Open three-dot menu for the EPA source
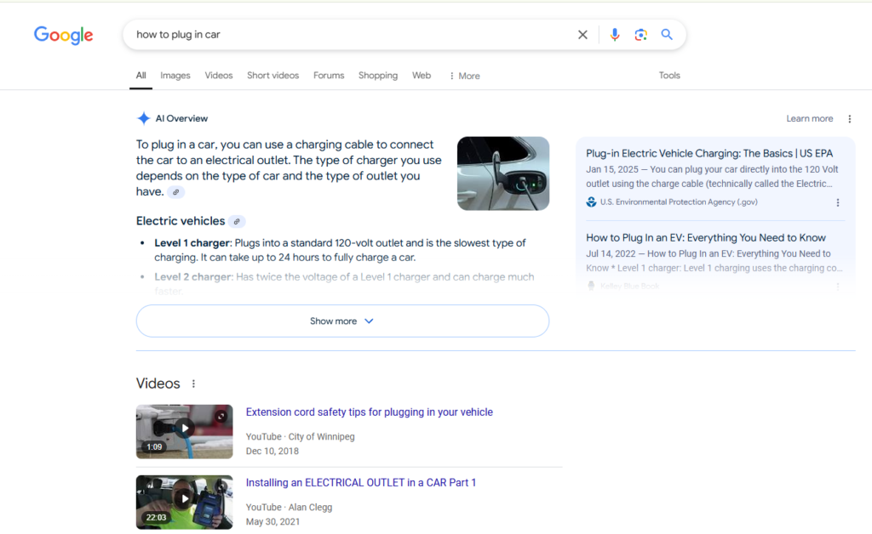This screenshot has width=872, height=534. [x=838, y=202]
